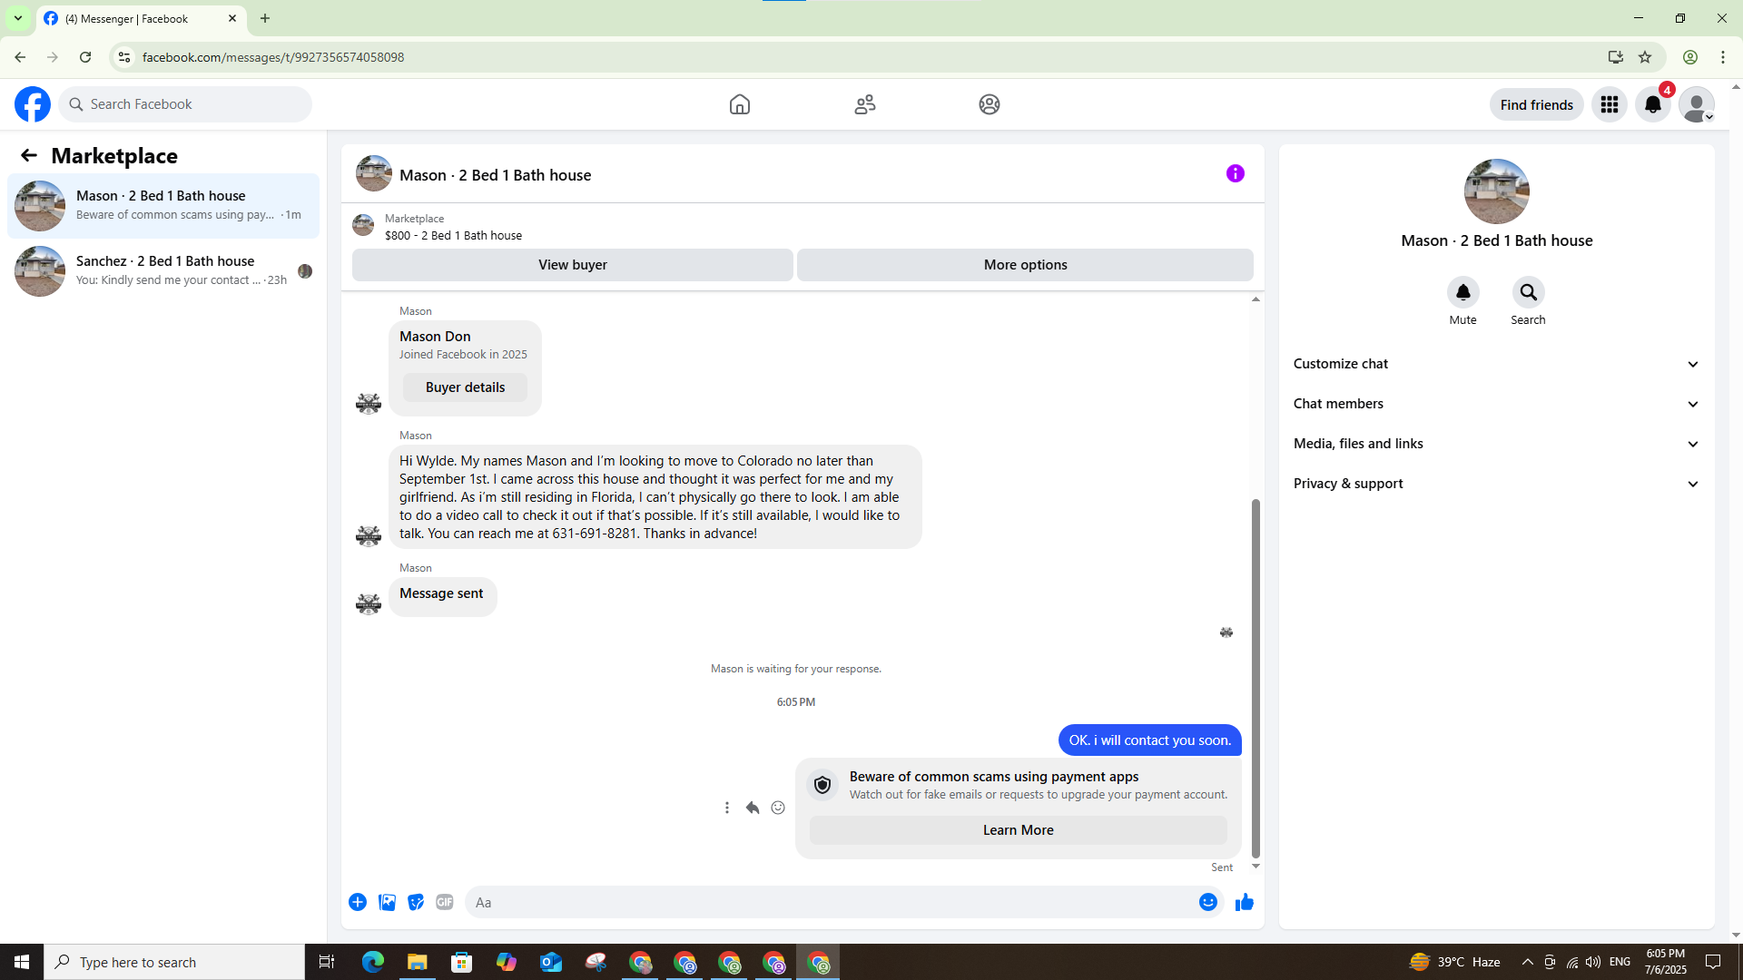
Task: Open Task View on the taskbar
Action: click(327, 962)
